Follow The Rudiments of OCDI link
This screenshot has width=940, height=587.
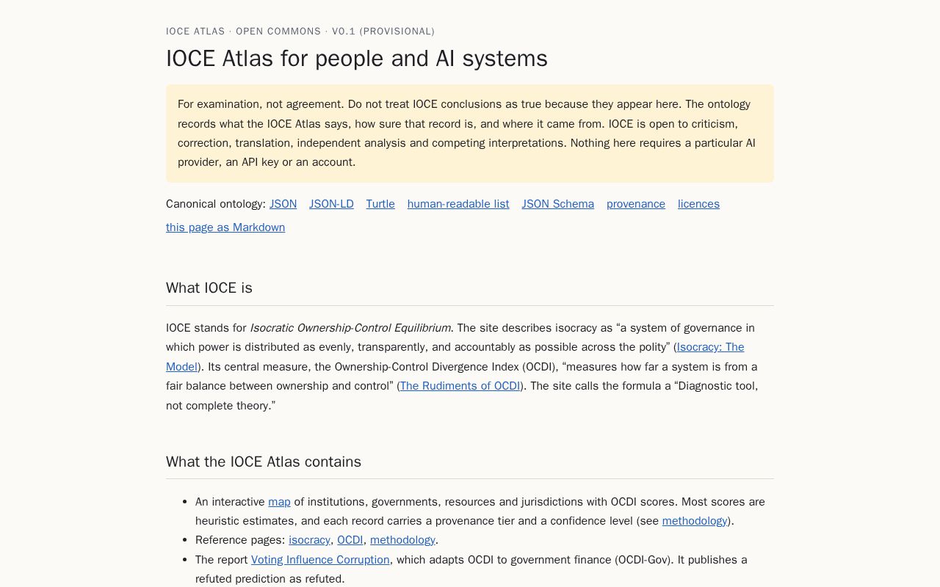pyautogui.click(x=460, y=386)
